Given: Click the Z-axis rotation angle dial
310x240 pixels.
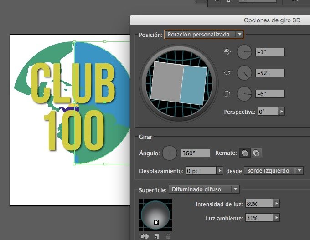Looking at the screenshot, I should click(x=244, y=94).
